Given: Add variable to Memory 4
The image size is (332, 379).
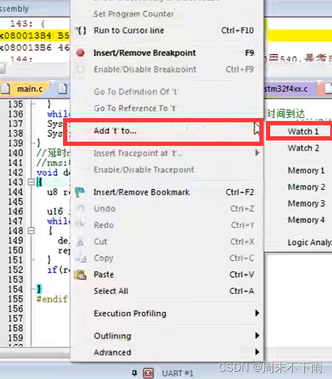Looking at the screenshot, I should pos(306,220).
